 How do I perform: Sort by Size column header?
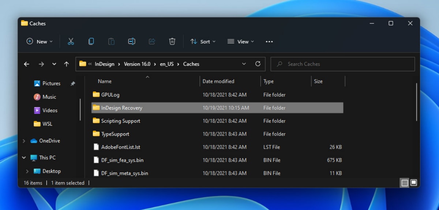click(318, 81)
